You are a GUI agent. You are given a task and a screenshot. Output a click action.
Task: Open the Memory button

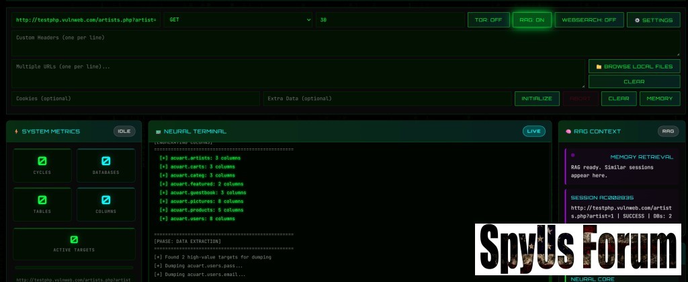coord(660,99)
